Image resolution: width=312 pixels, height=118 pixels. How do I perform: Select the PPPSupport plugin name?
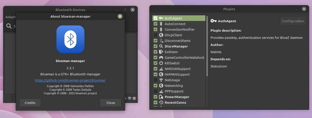pyautogui.click(x=174, y=91)
